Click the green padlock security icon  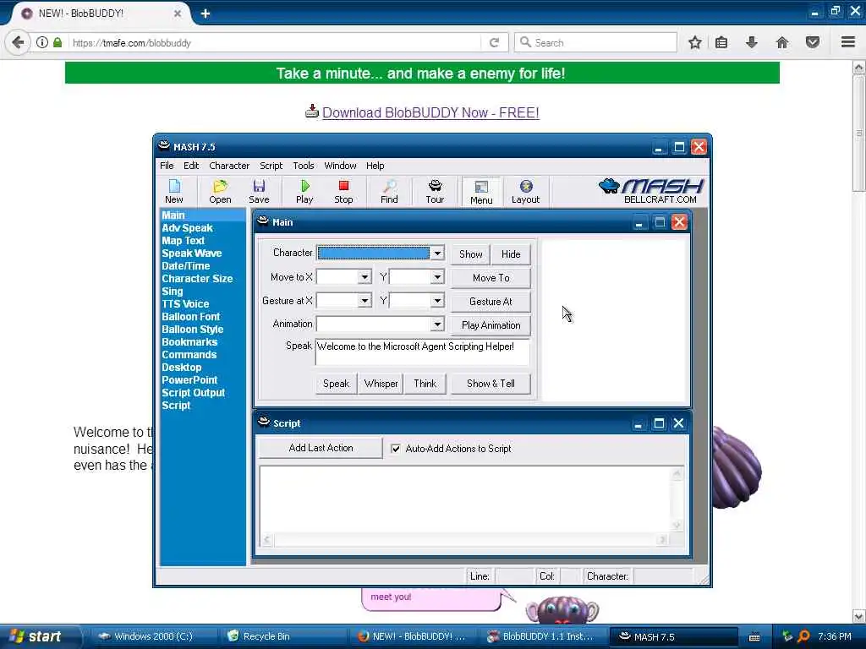point(58,42)
